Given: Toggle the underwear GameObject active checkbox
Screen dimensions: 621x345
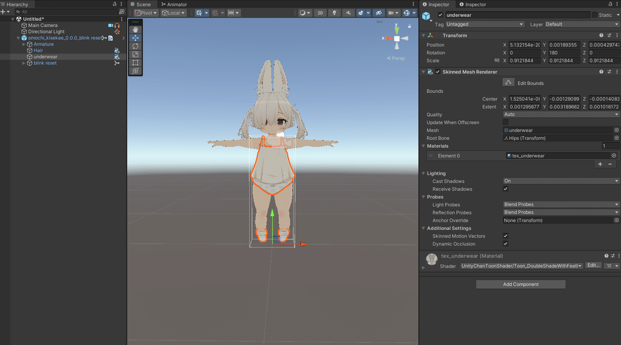Looking at the screenshot, I should point(441,15).
